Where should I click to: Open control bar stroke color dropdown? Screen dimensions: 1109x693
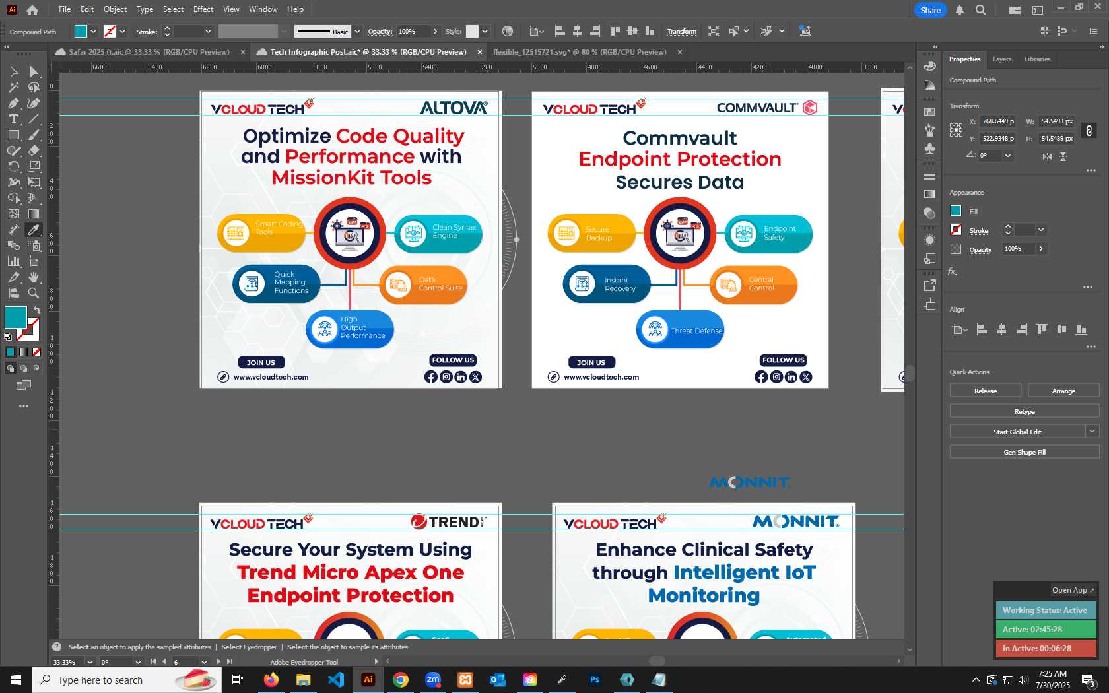[122, 31]
